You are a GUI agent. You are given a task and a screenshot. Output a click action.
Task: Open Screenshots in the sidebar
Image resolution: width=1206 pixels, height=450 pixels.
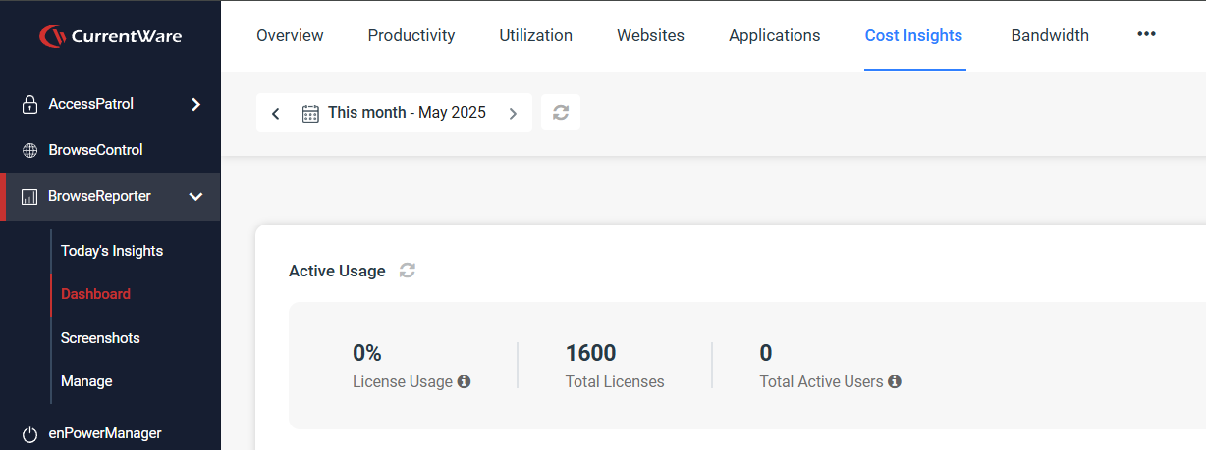(100, 338)
